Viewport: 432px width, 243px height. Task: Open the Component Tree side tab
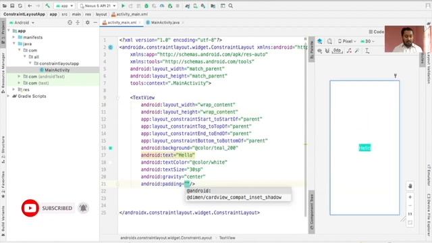coord(312,212)
